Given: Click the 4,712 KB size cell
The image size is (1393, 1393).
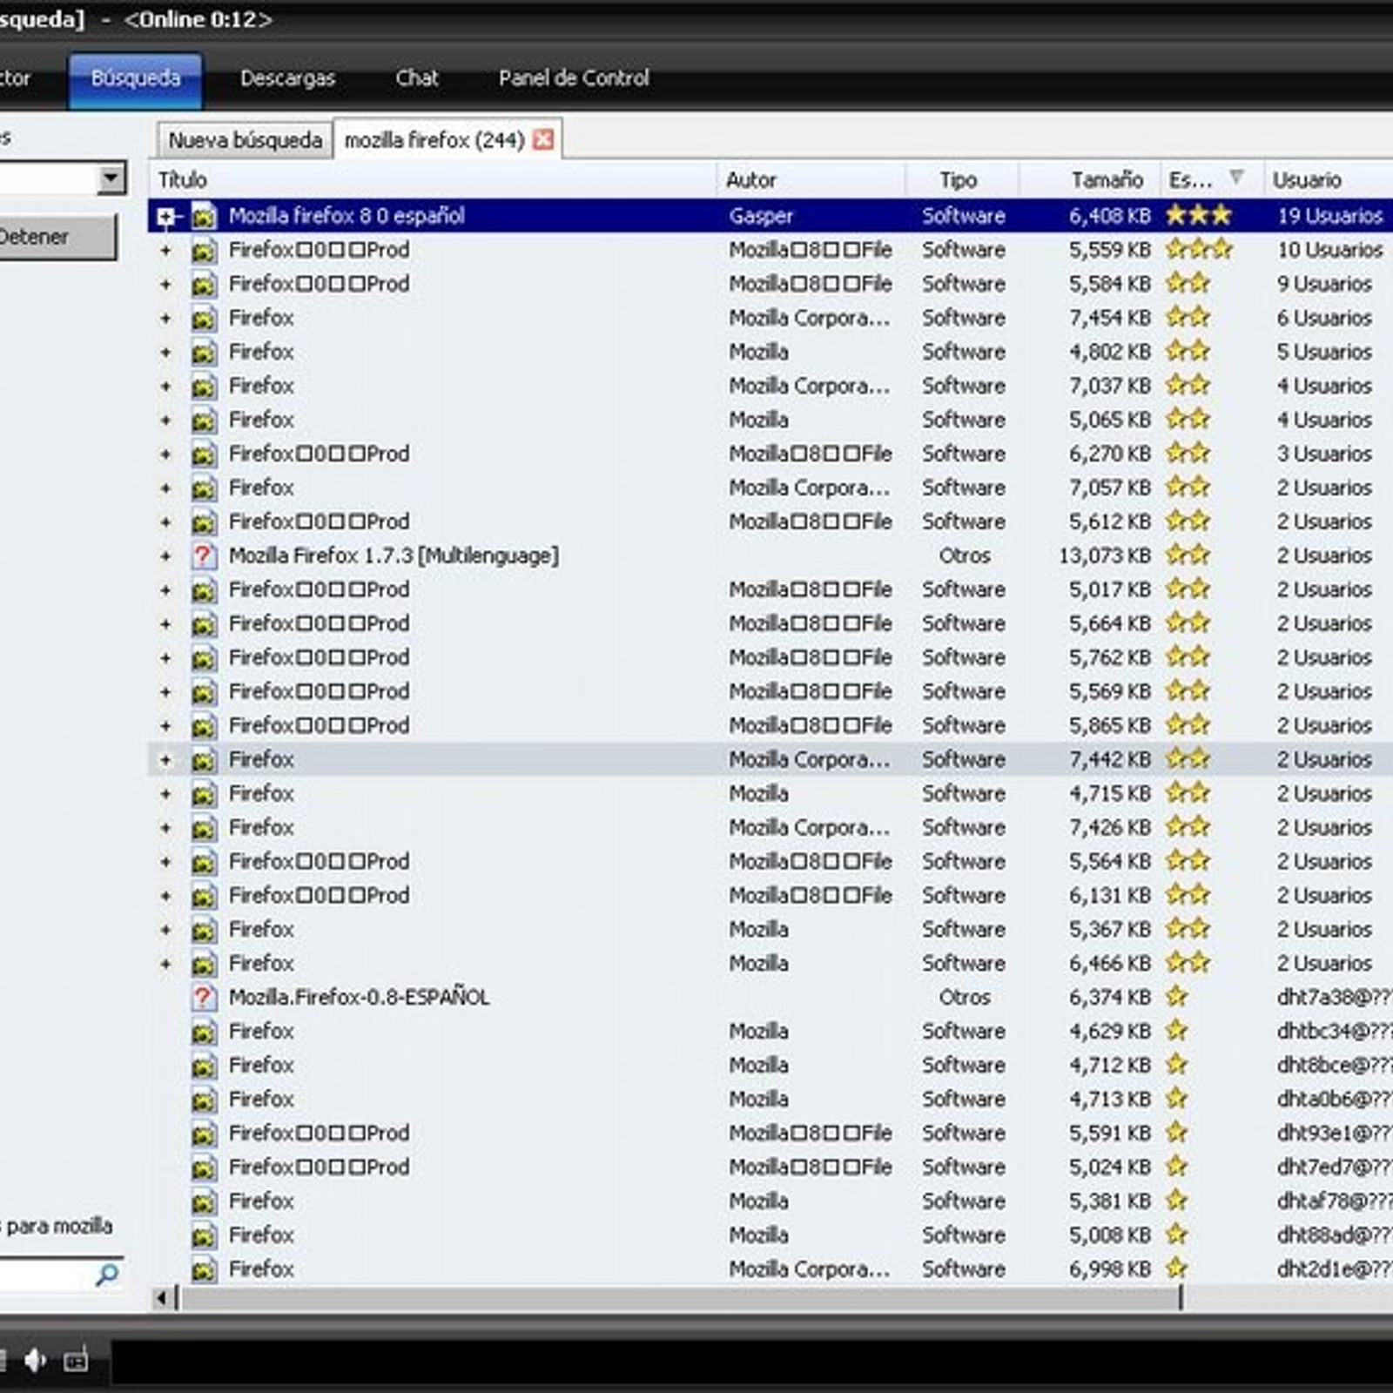Looking at the screenshot, I should pyautogui.click(x=1110, y=1065).
